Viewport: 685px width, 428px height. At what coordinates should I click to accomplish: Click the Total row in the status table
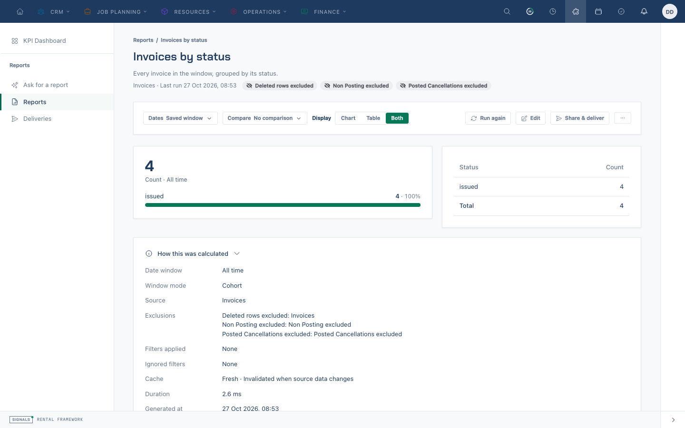[x=541, y=206]
